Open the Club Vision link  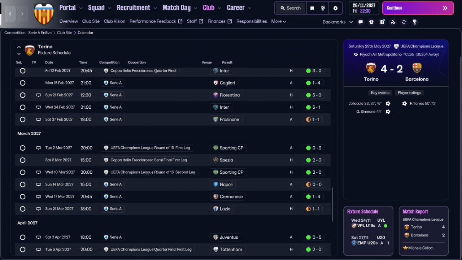[x=114, y=21]
